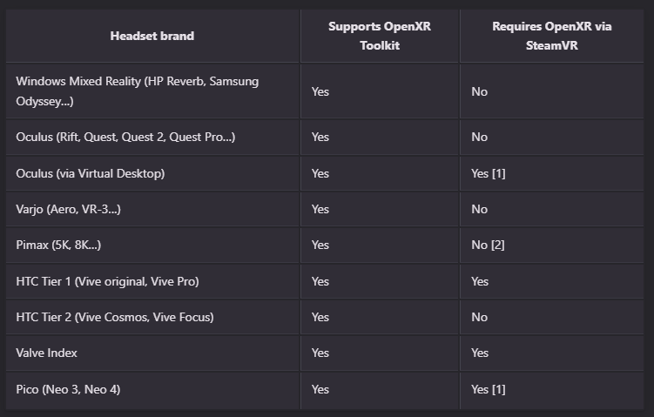Click the "Headset brand" column header

152,36
